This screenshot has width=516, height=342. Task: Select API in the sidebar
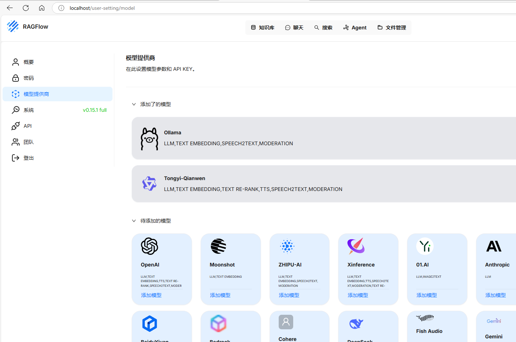pyautogui.click(x=58, y=126)
